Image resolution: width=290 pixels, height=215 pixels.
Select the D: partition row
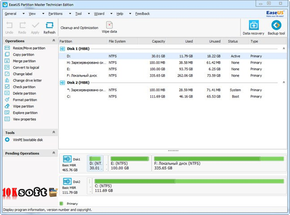pyautogui.click(x=173, y=56)
